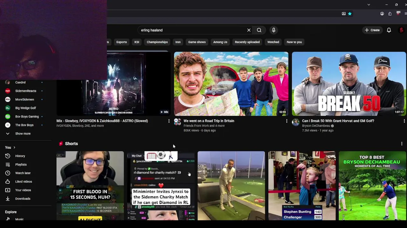Screen dimensions: 407x228
Task: Open Liked videos in sidebar
Action: pyautogui.click(x=24, y=181)
